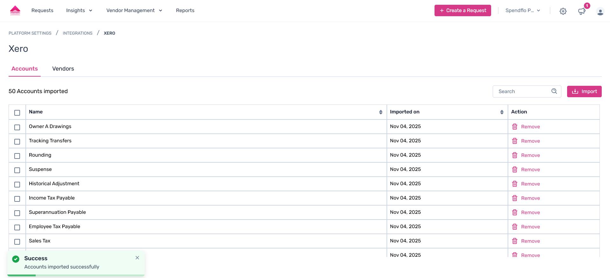Tick the Historical Adjustment checkbox

click(x=17, y=185)
